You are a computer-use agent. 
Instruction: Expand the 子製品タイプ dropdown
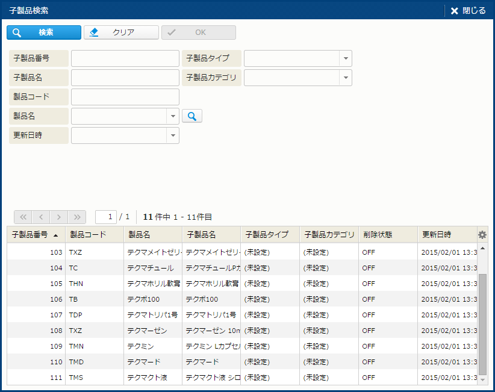pos(346,58)
